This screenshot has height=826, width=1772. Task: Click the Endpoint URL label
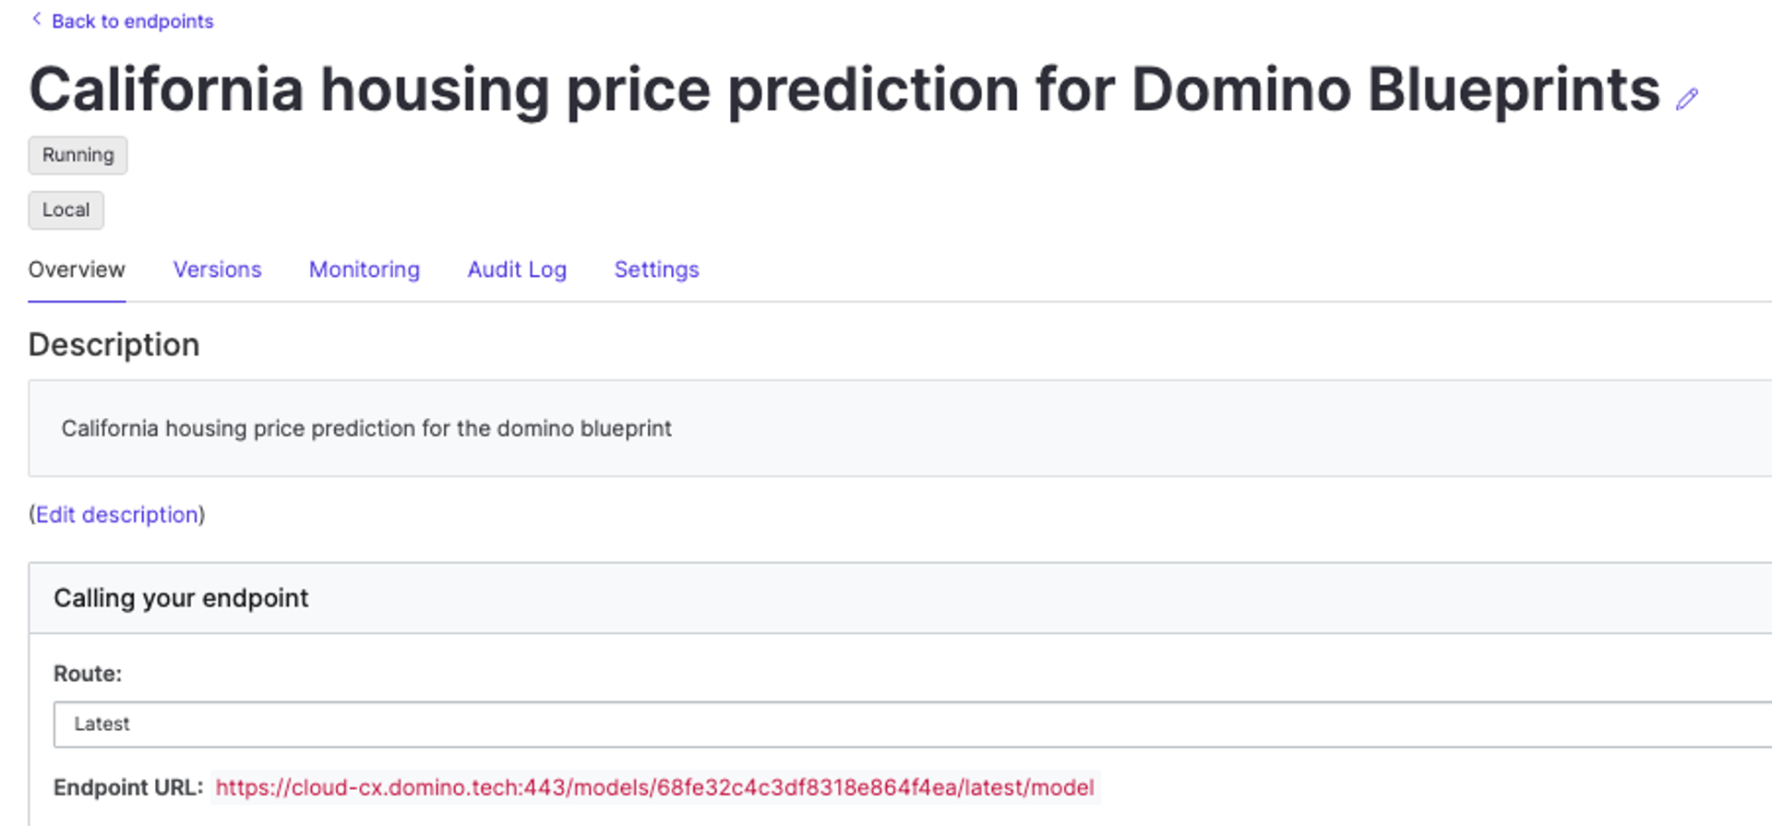[x=128, y=787]
